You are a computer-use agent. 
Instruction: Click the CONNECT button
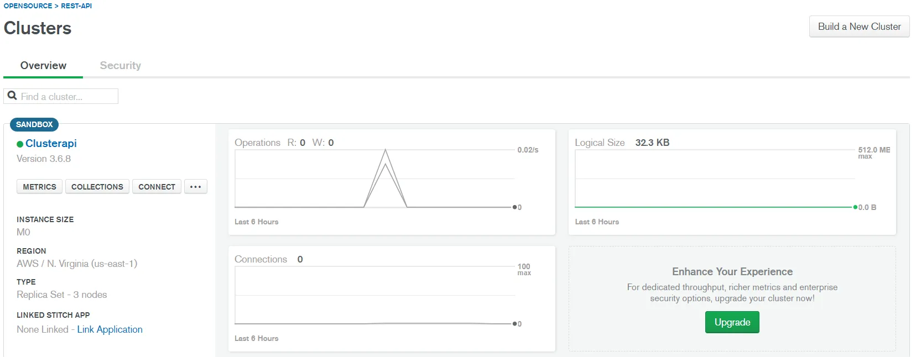point(157,187)
